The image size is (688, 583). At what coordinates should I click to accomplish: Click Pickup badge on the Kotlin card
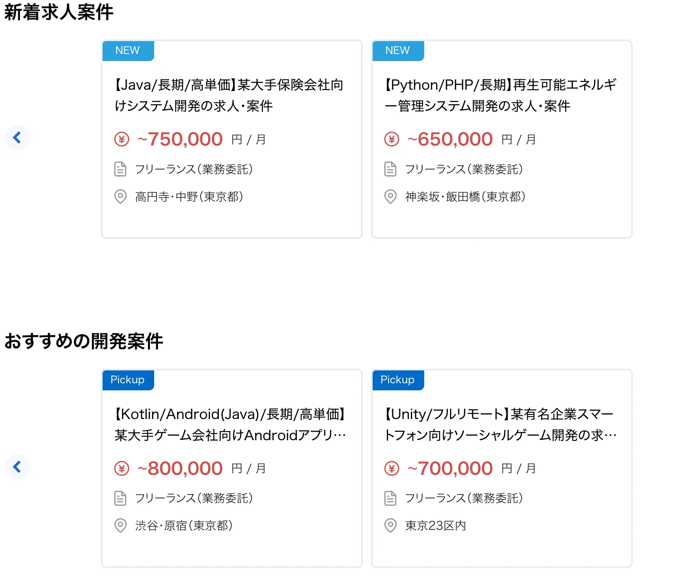tap(128, 380)
